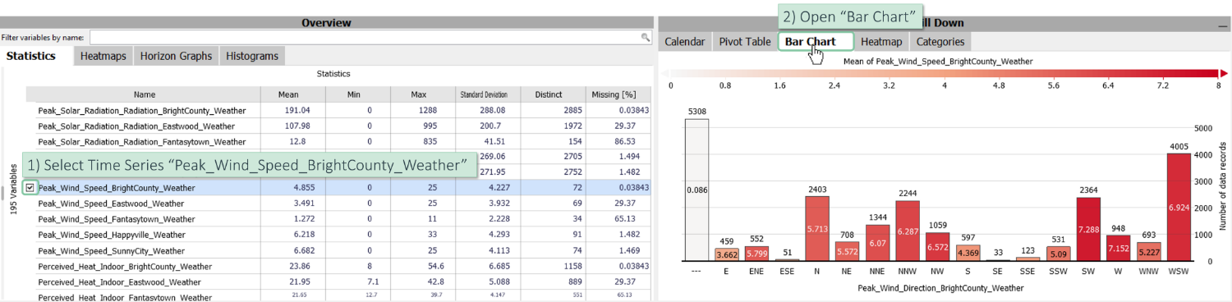
Task: Switch to the Heatmaps tab
Action: point(103,56)
